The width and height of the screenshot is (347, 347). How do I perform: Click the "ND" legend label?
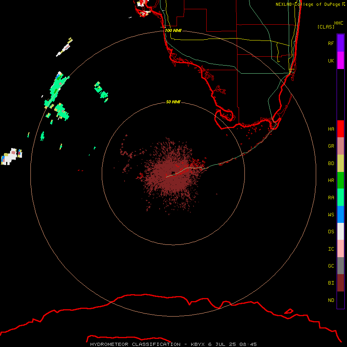(x=331, y=300)
